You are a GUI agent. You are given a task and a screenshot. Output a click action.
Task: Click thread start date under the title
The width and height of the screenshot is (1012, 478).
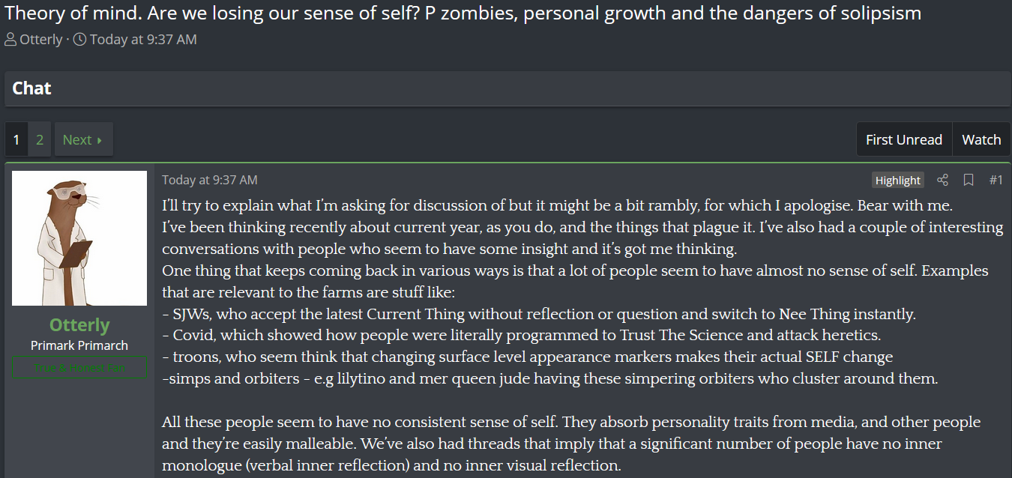[143, 40]
